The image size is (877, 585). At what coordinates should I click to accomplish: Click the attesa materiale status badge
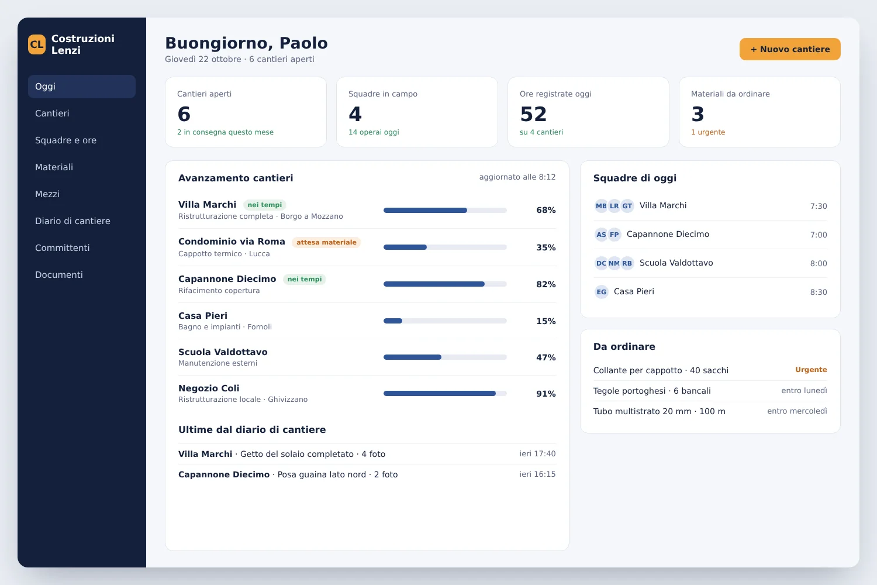[x=326, y=242]
